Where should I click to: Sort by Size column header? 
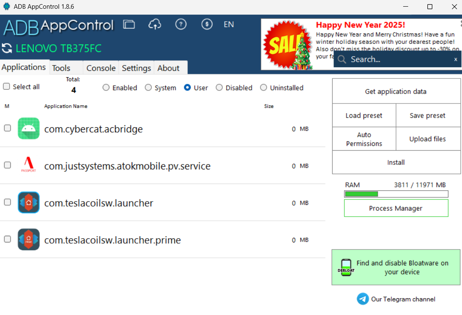point(269,106)
